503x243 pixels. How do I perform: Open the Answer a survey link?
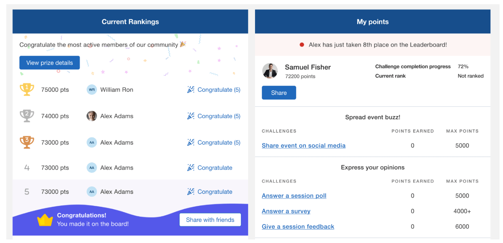click(x=286, y=211)
